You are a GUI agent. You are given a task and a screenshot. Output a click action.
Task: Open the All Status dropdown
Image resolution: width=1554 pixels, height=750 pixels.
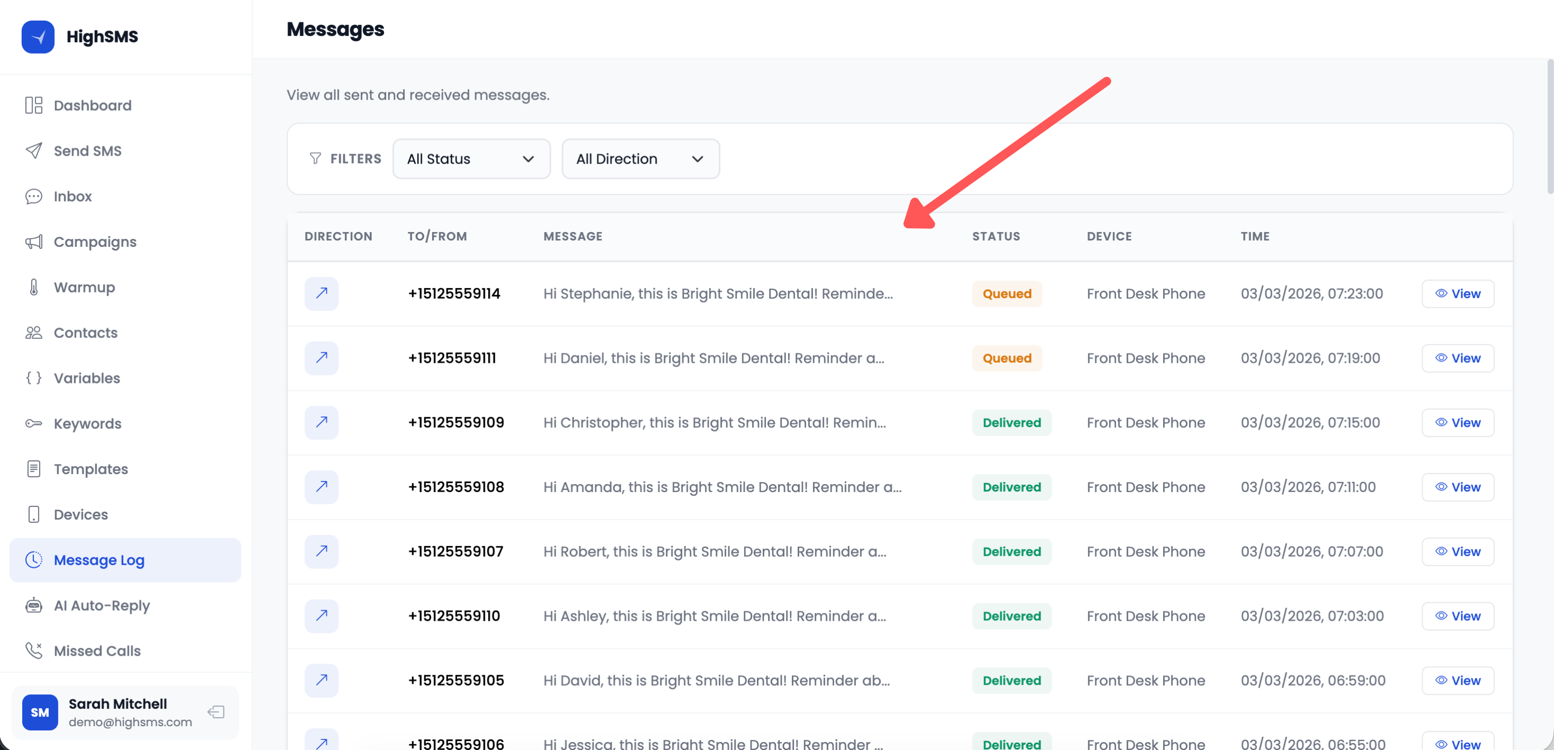coord(471,159)
